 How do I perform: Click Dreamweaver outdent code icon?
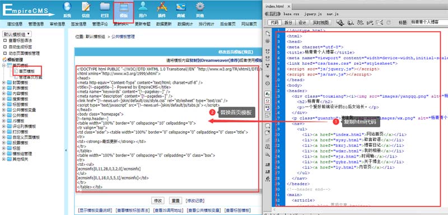pyautogui.click(x=268, y=171)
